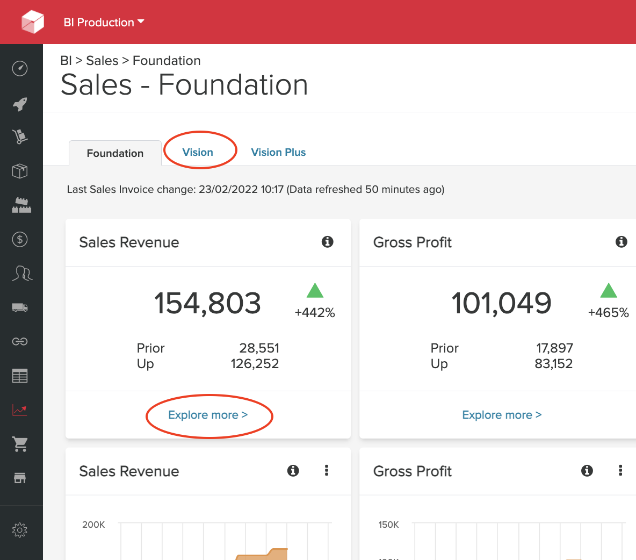Screen dimensions: 636x560
Task: Open the table grid sidebar icon
Action: pyautogui.click(x=20, y=376)
